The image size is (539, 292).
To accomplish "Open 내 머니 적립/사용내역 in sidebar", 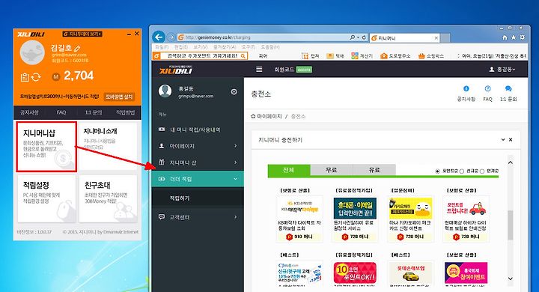I will coord(198,130).
